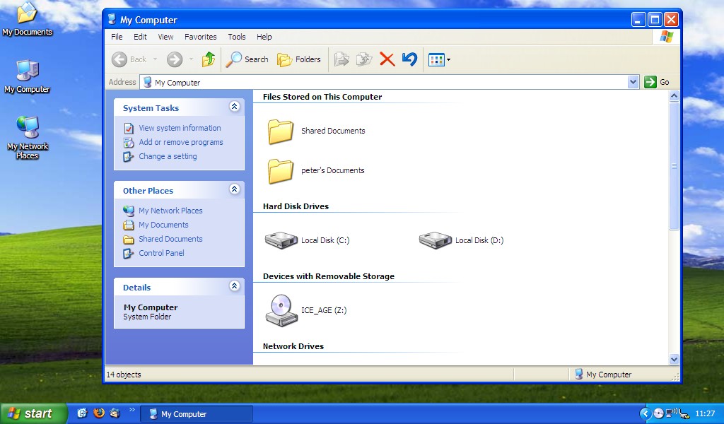Select the Local Disk (D:) drive icon
724x424 pixels.
(x=435, y=240)
